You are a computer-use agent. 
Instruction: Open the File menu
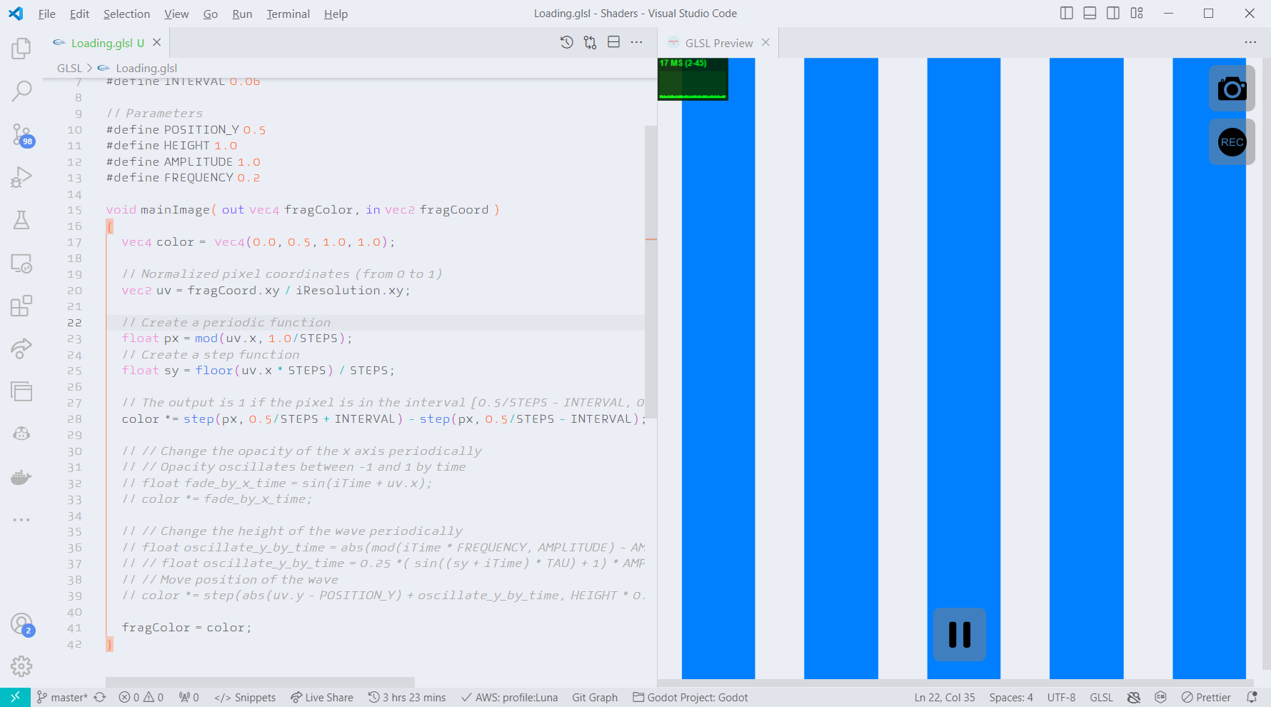[46, 14]
